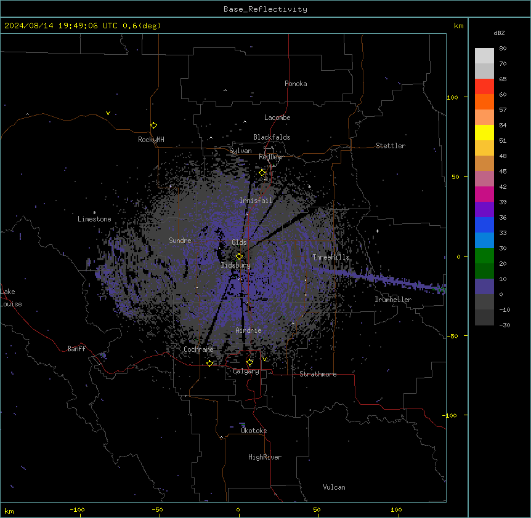Click the red legend swatch below 65
The image size is (531, 518).
pos(484,86)
